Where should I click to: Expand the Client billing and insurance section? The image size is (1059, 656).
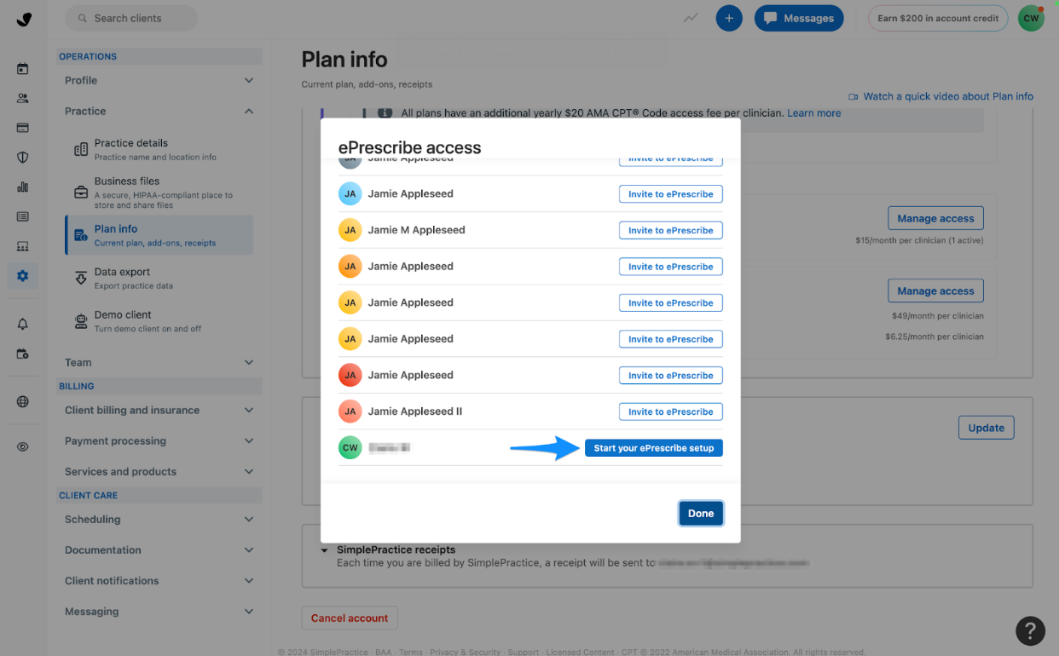[x=159, y=410]
